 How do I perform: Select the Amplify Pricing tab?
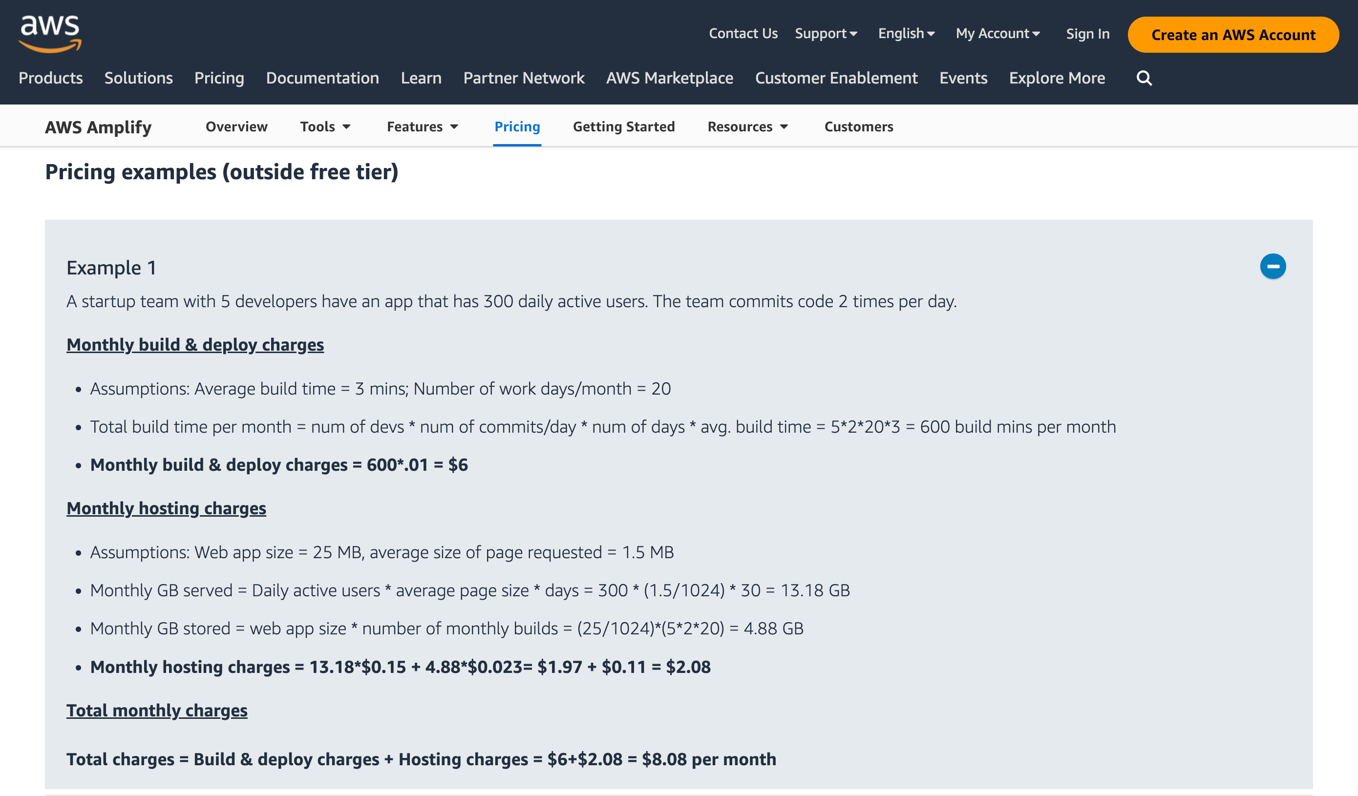tap(517, 126)
